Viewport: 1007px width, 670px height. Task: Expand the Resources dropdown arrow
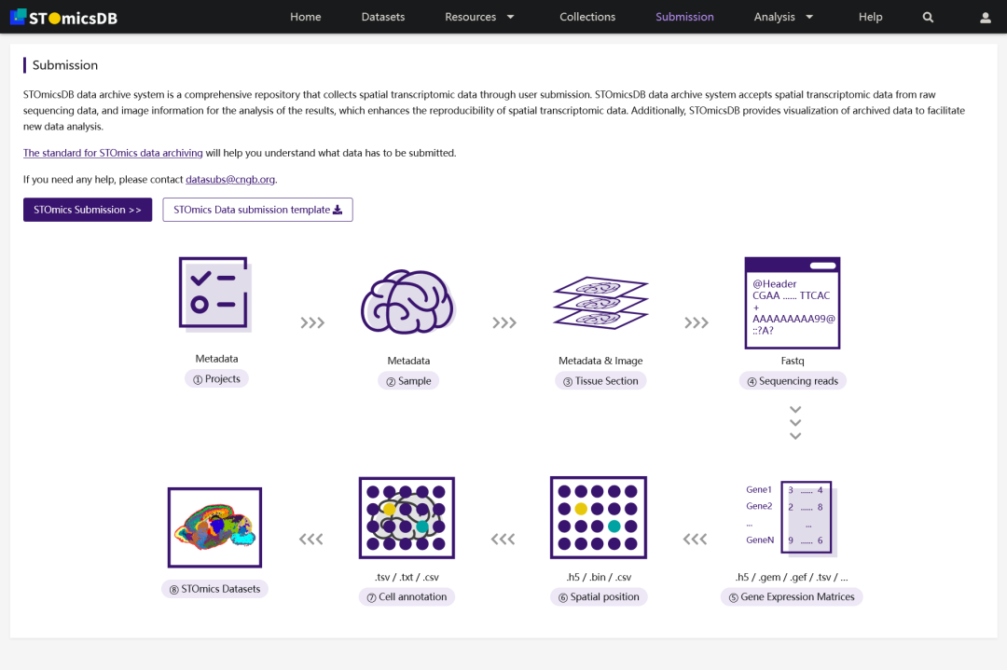point(511,18)
